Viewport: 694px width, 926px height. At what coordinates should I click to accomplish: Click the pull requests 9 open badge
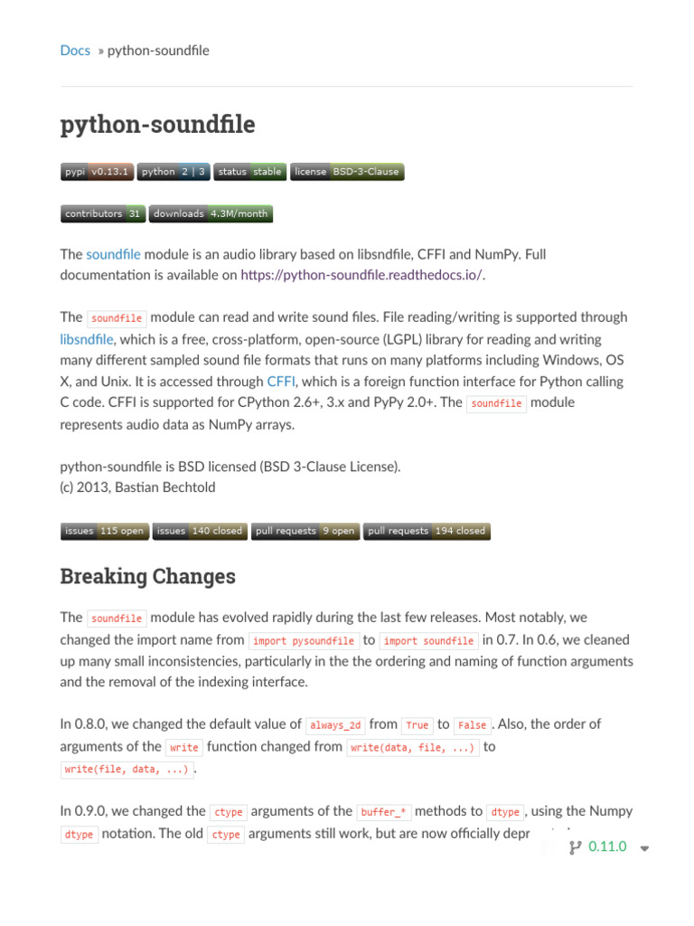(305, 532)
